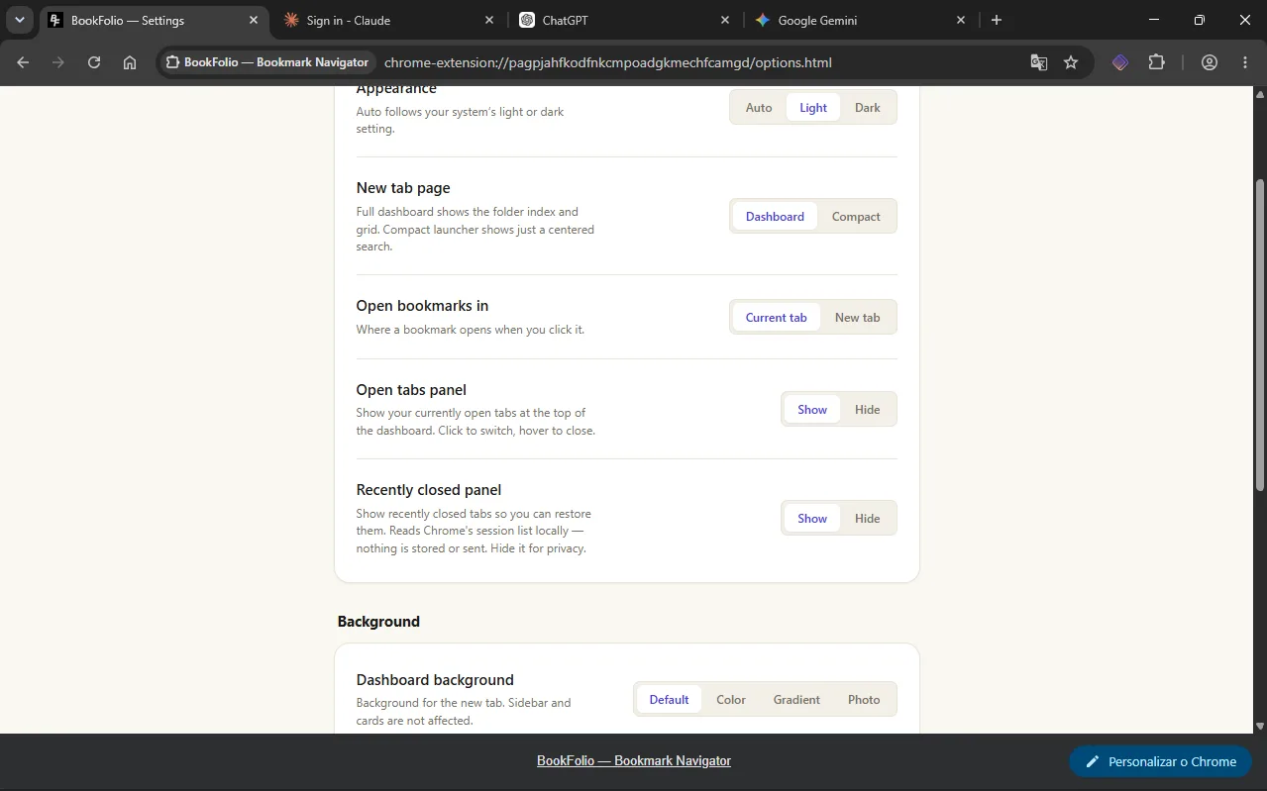Select Show for Recently closed panel
The width and height of the screenshot is (1267, 791).
coord(812,519)
